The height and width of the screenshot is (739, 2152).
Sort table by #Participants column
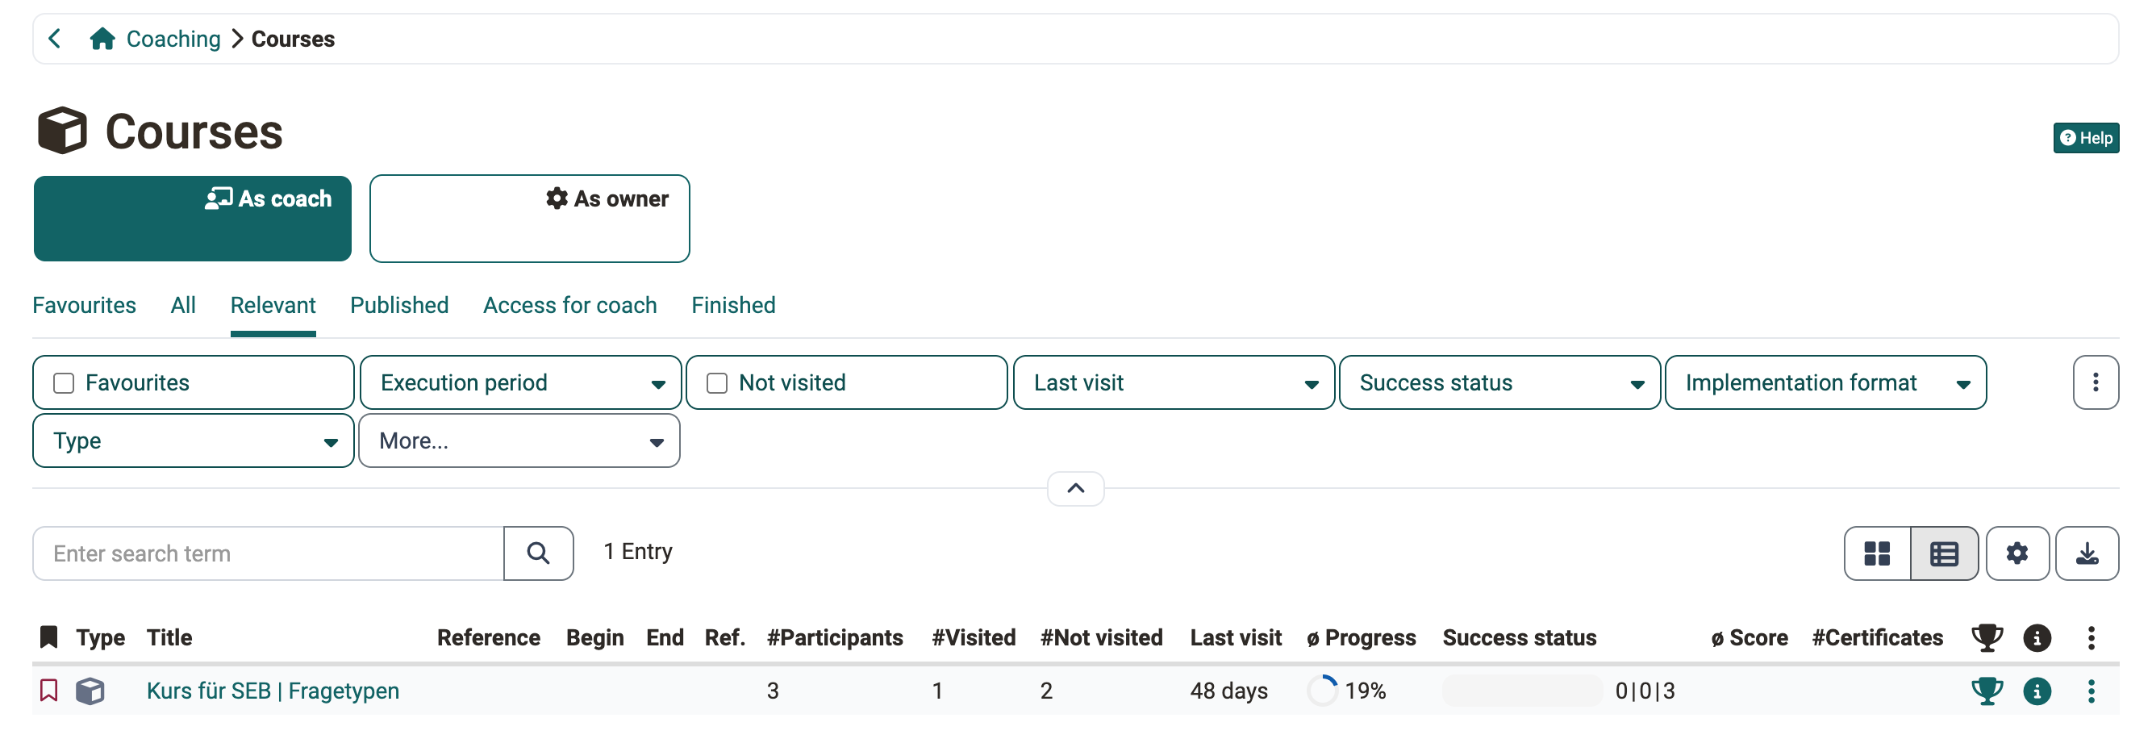[x=835, y=638]
